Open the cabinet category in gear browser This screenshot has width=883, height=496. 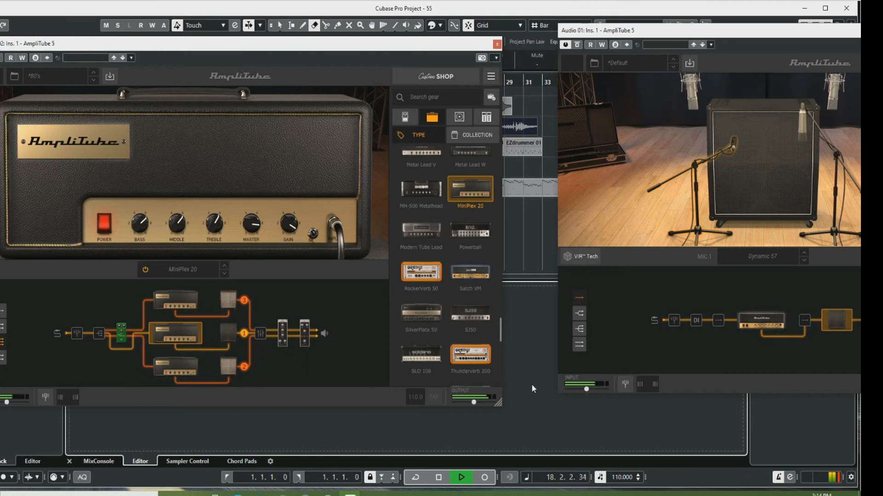click(459, 117)
